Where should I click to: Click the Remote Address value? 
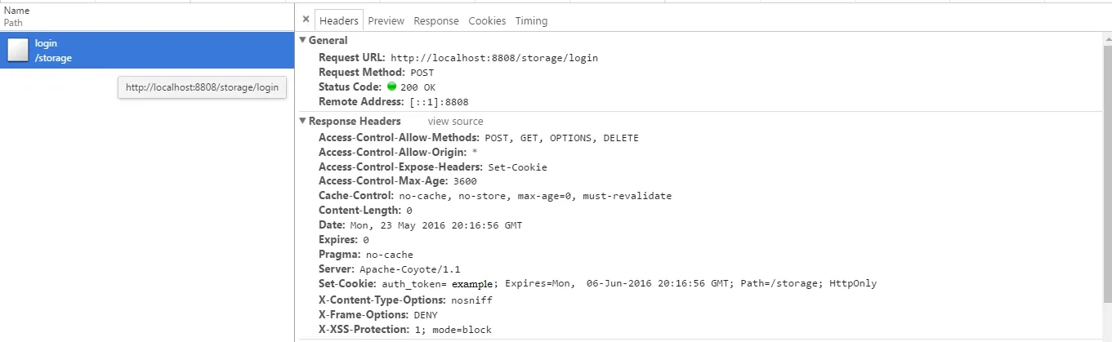(x=439, y=102)
